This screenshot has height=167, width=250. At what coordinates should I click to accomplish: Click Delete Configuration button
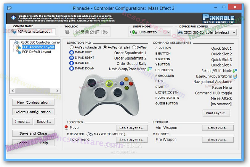pyautogui.click(x=33, y=112)
